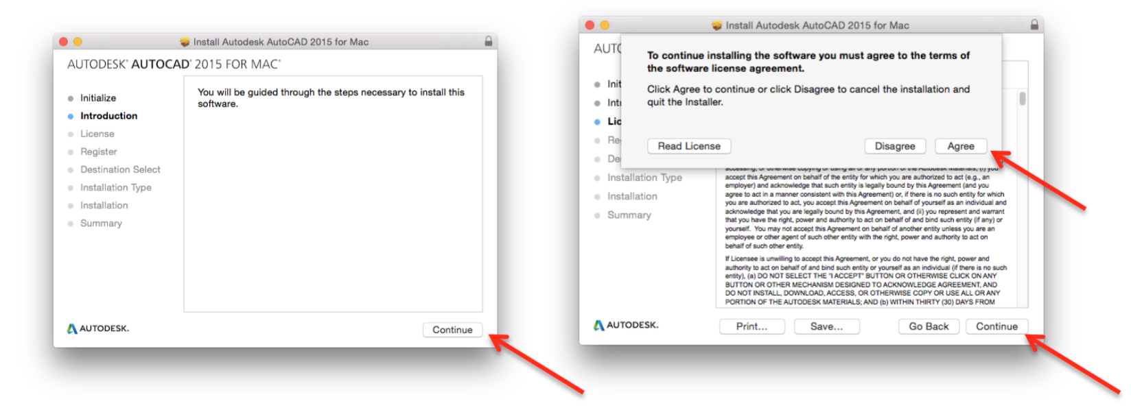
Task: Click Autodesk logo in left installer window
Action: (97, 328)
